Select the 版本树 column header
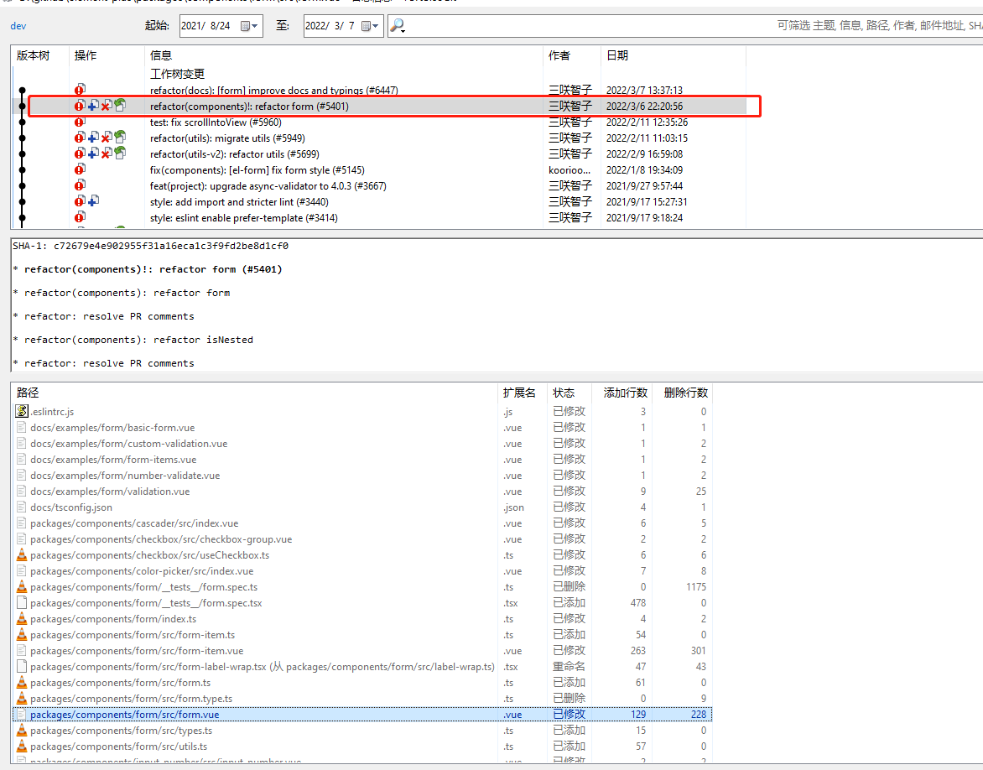The height and width of the screenshot is (770, 983). pyautogui.click(x=32, y=55)
